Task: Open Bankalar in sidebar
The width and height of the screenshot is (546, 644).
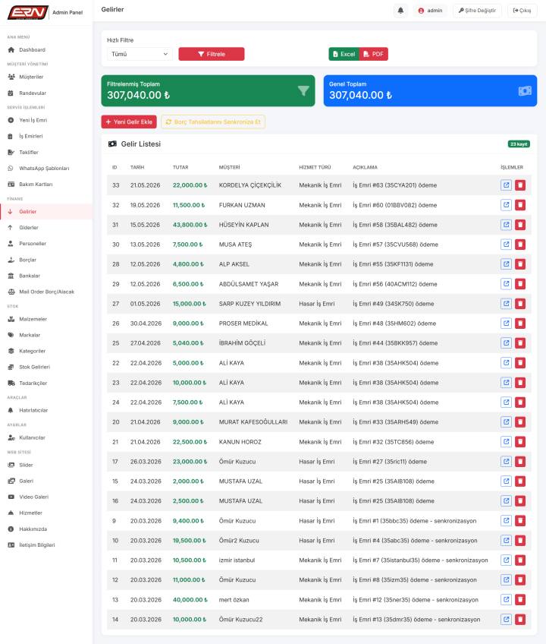Action: pyautogui.click(x=46, y=276)
